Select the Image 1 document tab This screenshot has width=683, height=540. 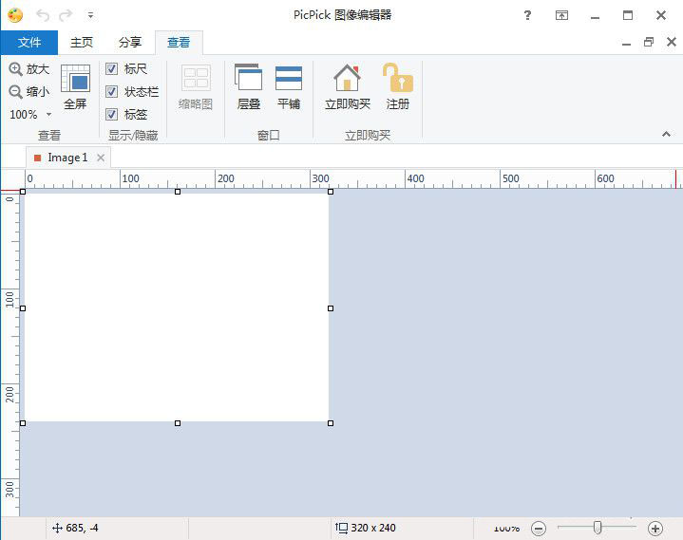point(67,158)
